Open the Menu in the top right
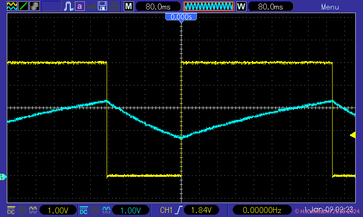Image resolution: width=363 pixels, height=217 pixels. tap(330, 7)
